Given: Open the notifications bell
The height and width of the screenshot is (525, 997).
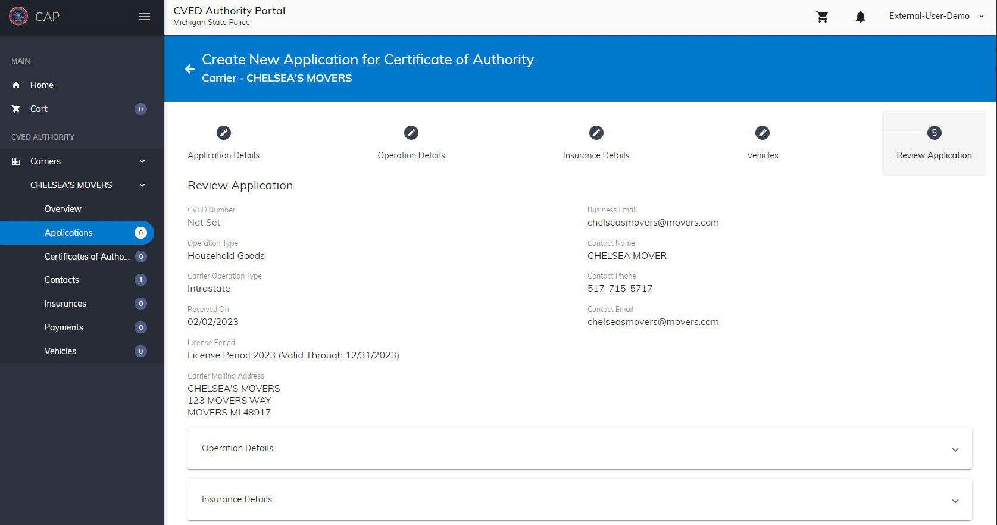Looking at the screenshot, I should coord(861,17).
